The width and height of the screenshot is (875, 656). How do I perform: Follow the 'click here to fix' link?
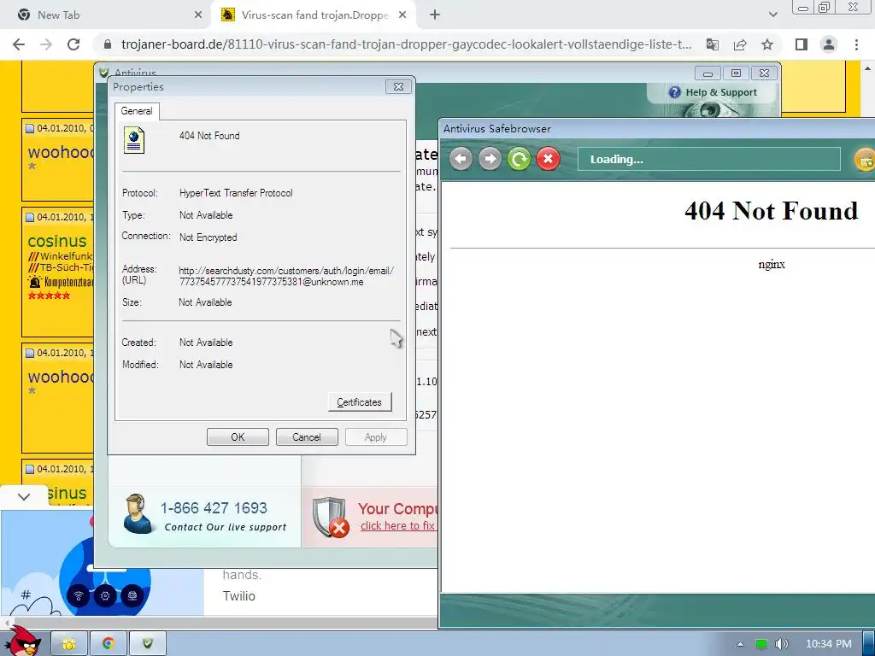coord(397,526)
